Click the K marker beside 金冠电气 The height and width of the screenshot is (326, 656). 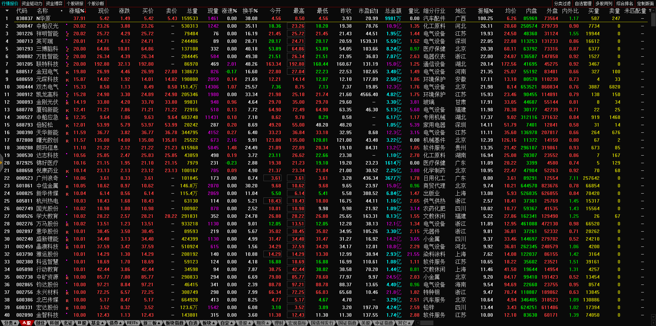click(x=67, y=72)
